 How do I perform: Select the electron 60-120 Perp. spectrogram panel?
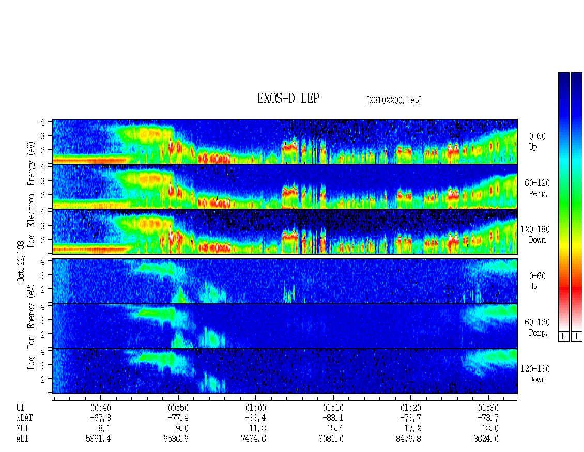(x=285, y=186)
